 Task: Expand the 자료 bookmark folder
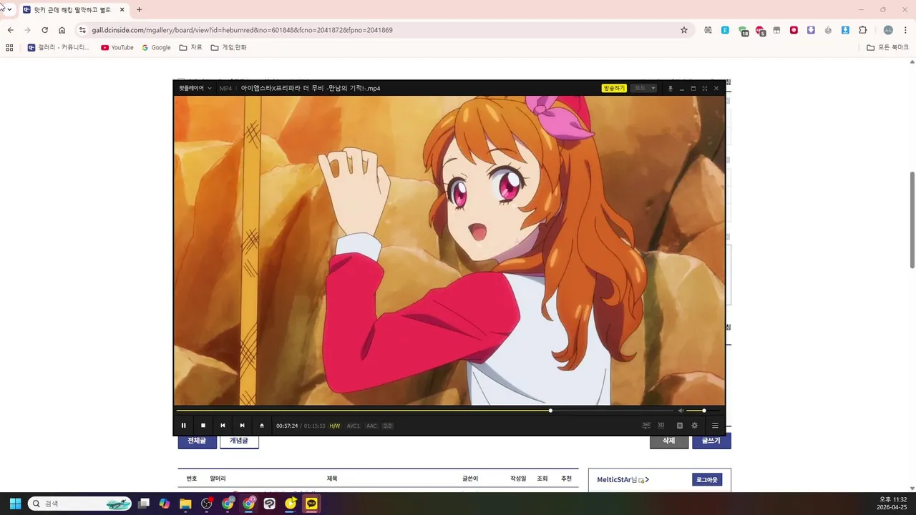tap(190, 47)
